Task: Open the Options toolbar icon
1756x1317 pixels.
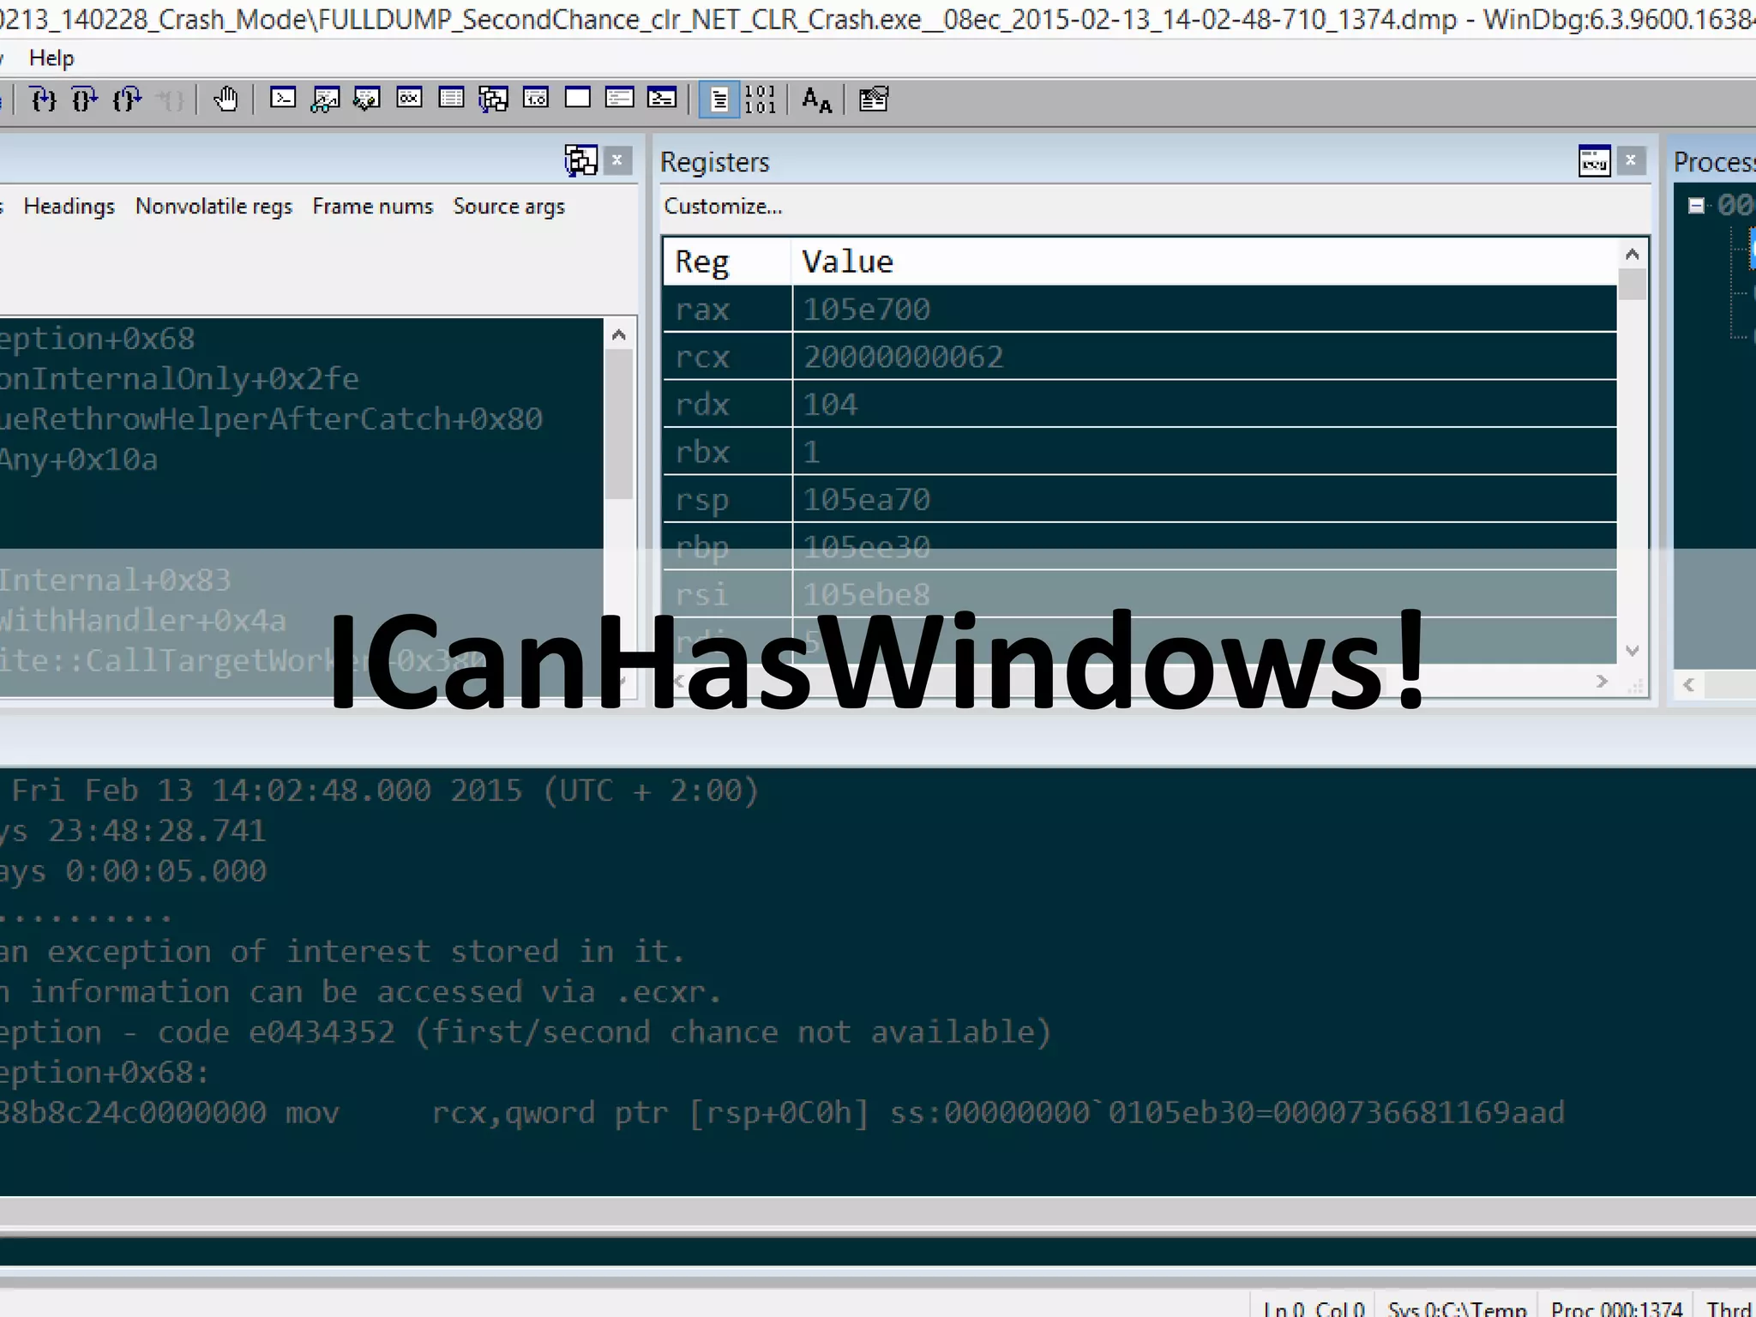Action: 874,99
